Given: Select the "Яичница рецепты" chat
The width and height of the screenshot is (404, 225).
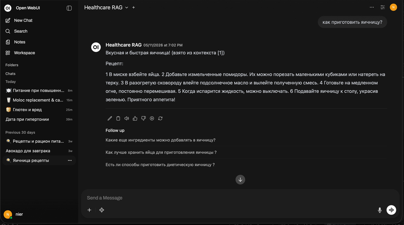Looking at the screenshot, I should 39,161.
